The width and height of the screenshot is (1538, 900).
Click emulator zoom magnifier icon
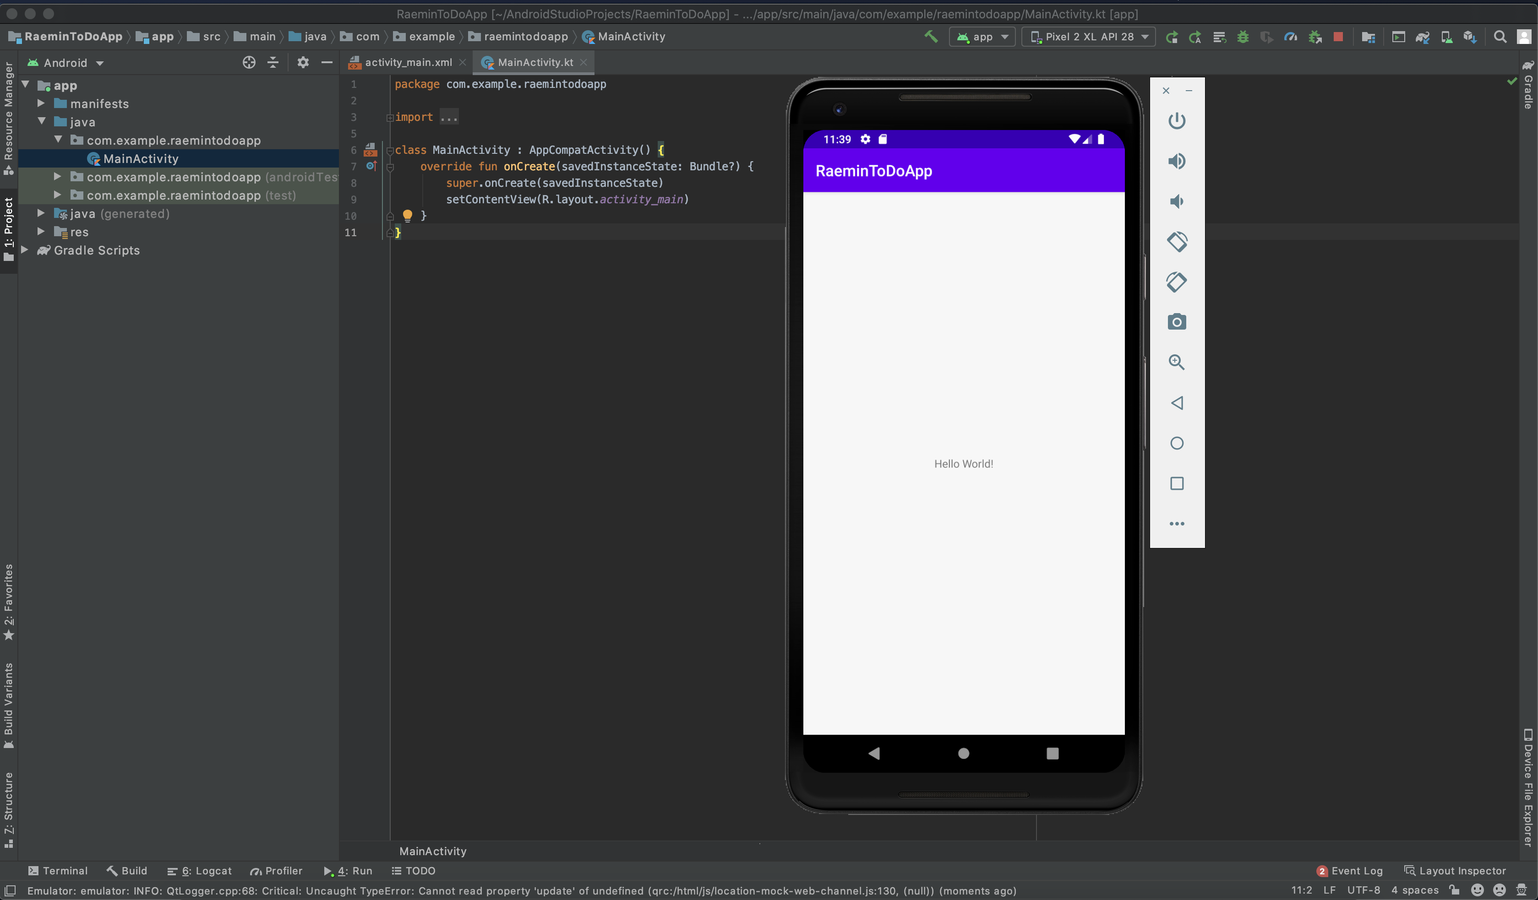tap(1177, 363)
